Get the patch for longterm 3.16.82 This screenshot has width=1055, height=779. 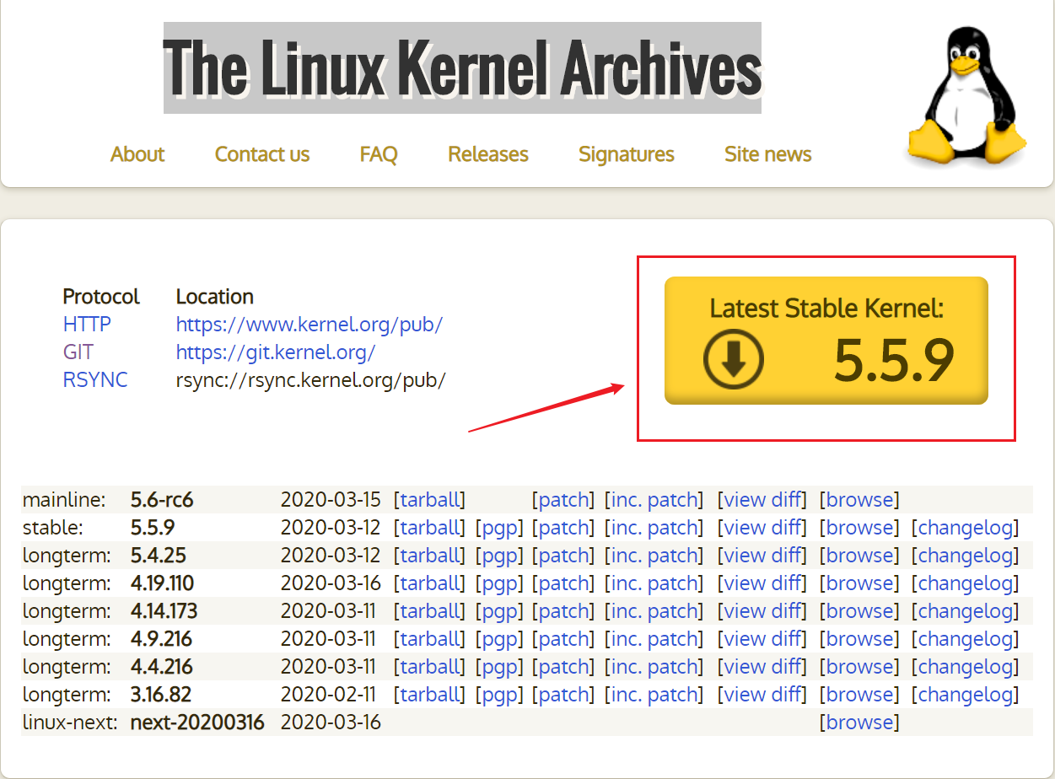tap(563, 695)
